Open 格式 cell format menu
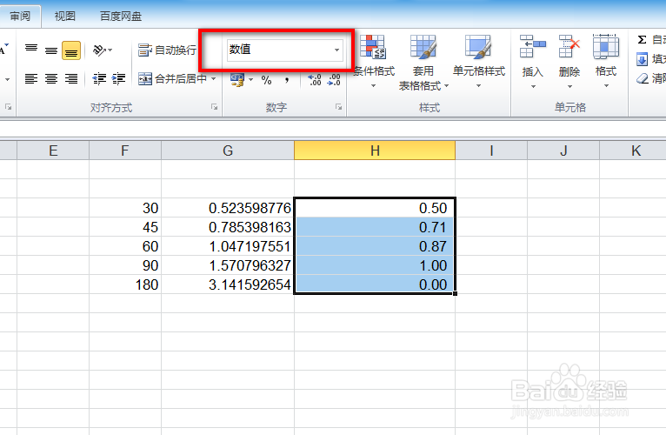 [606, 62]
